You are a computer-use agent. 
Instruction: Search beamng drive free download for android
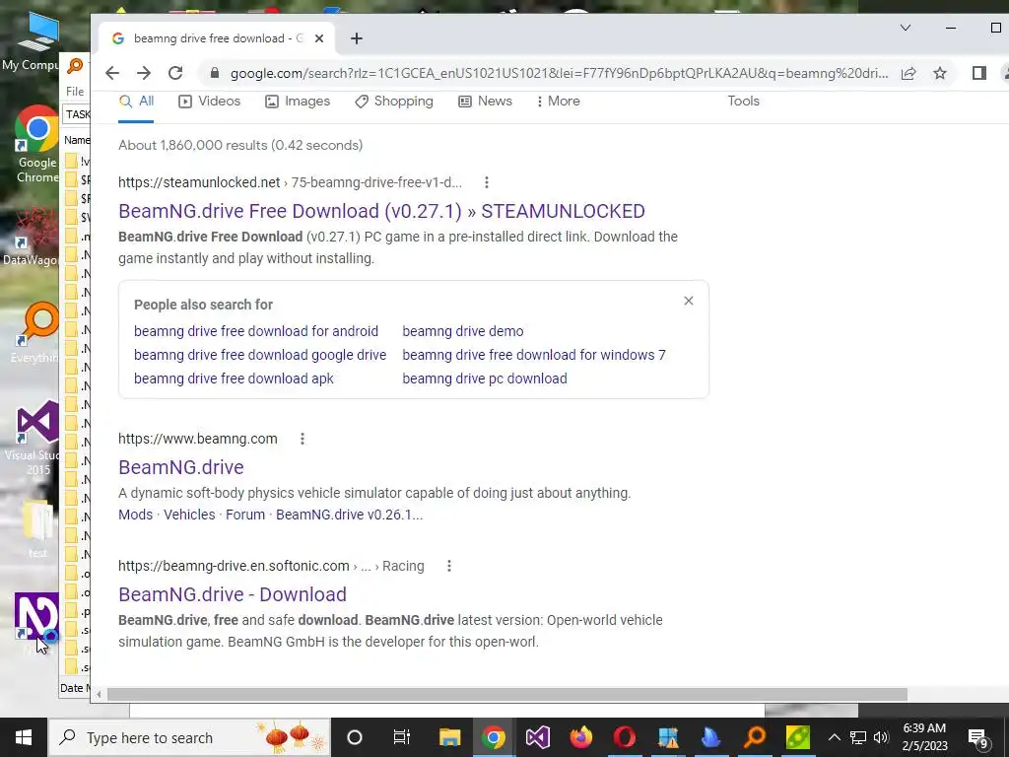[x=256, y=331]
